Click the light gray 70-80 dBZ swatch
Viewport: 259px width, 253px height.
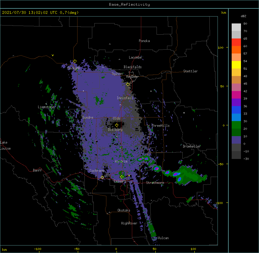[236, 27]
